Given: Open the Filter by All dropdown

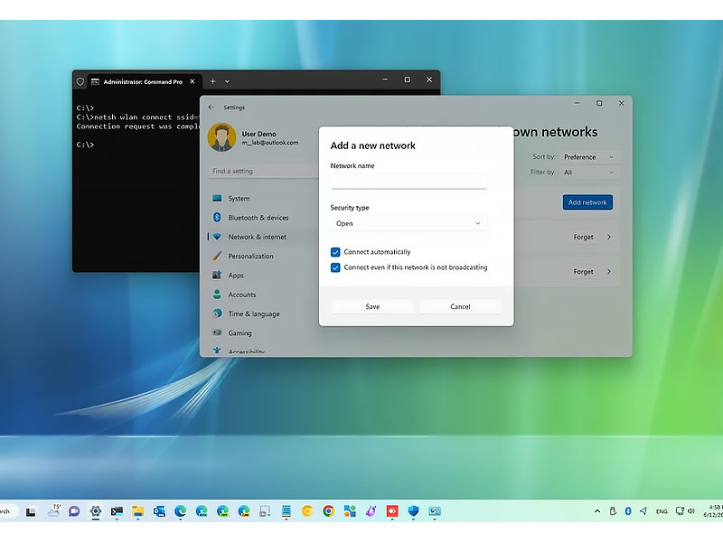Looking at the screenshot, I should pos(589,173).
